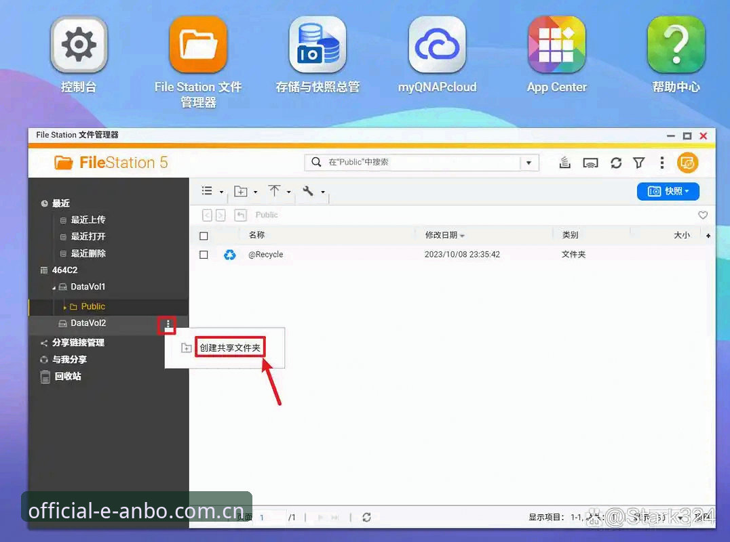Image resolution: width=730 pixels, height=542 pixels.
Task: Open 回收站 in sidebar
Action: [x=68, y=376]
